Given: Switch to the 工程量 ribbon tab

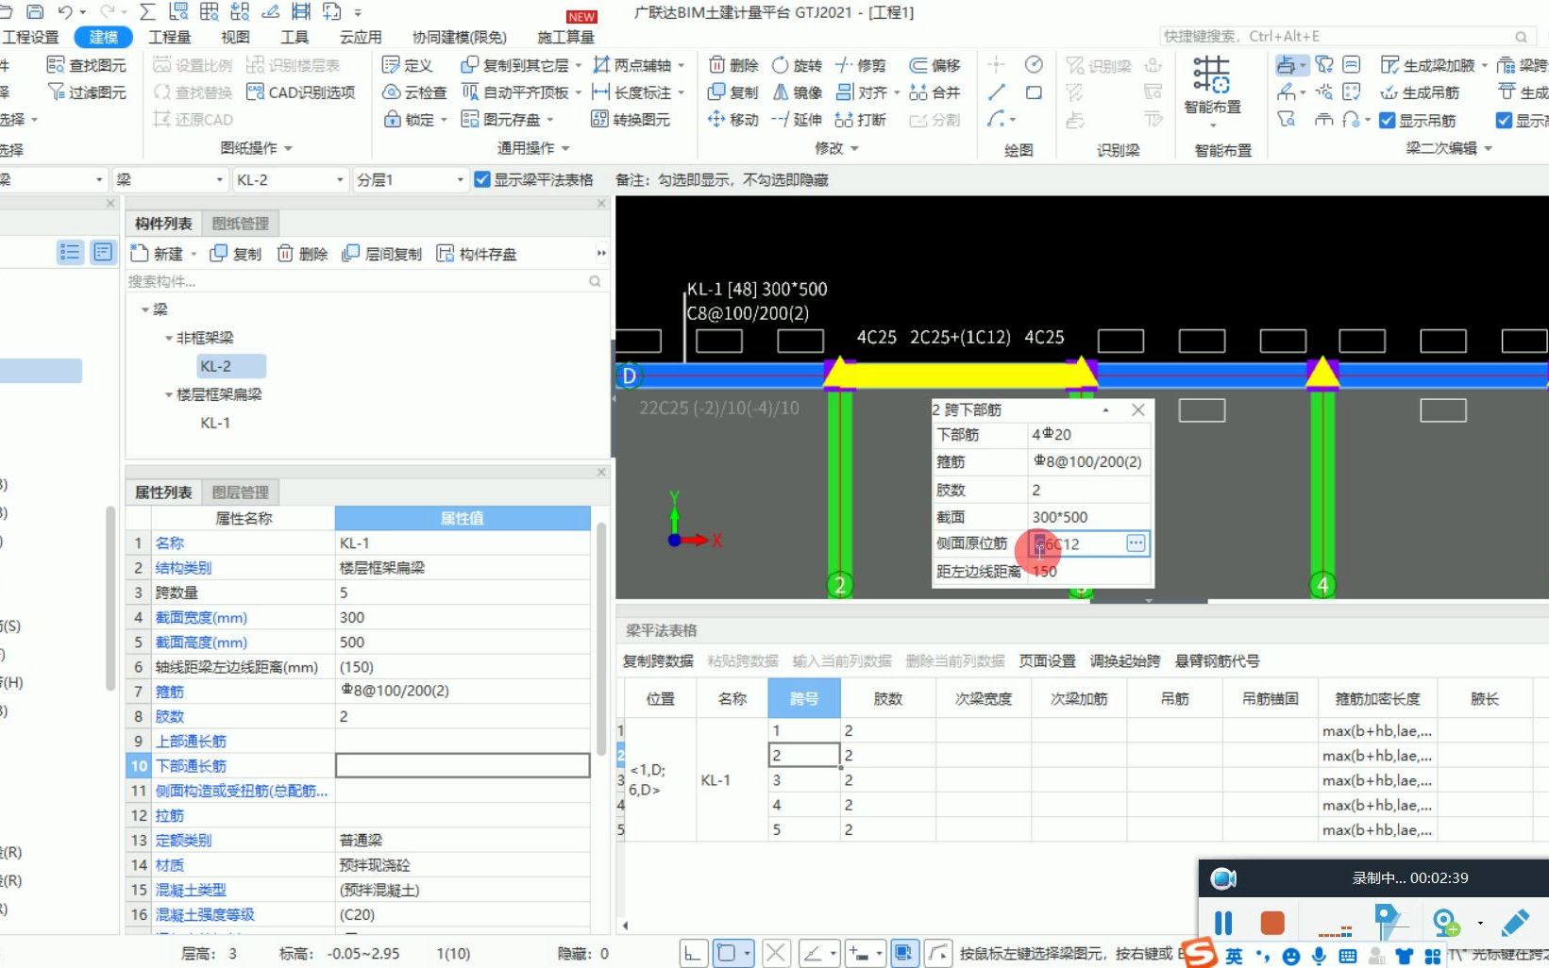Looking at the screenshot, I should click(x=170, y=37).
